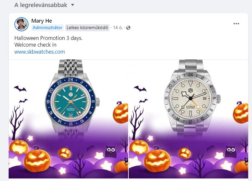This screenshot has width=252, height=181.
Task: Click the owl in the right photo
Action: 231,151
